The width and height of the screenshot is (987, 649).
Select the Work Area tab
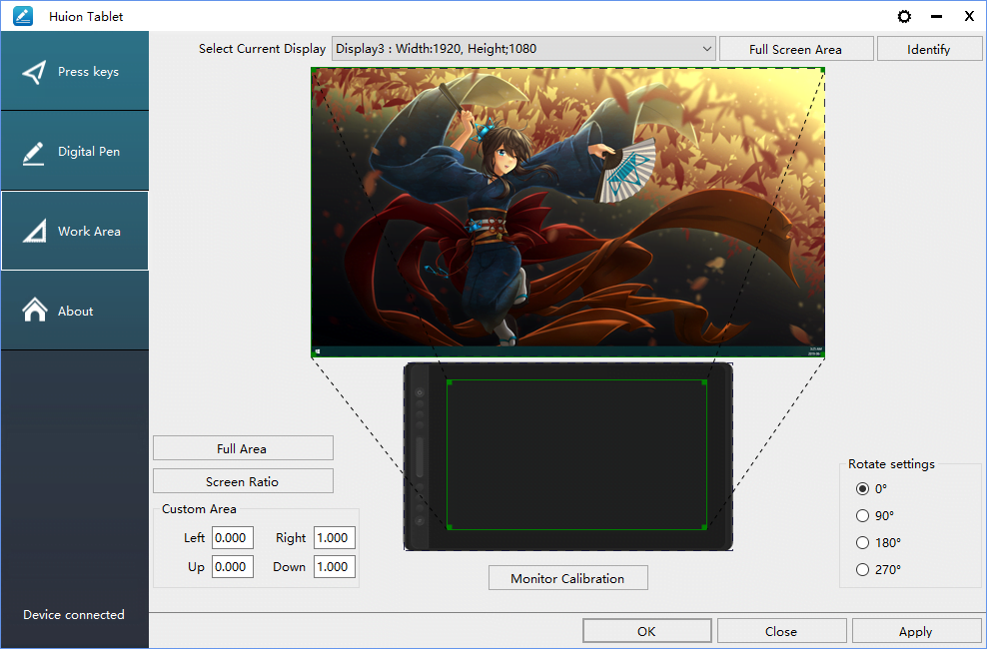click(x=75, y=231)
